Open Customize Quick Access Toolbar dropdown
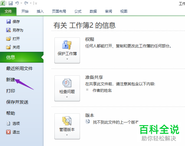This screenshot has width=185, height=146. click(36, 3)
